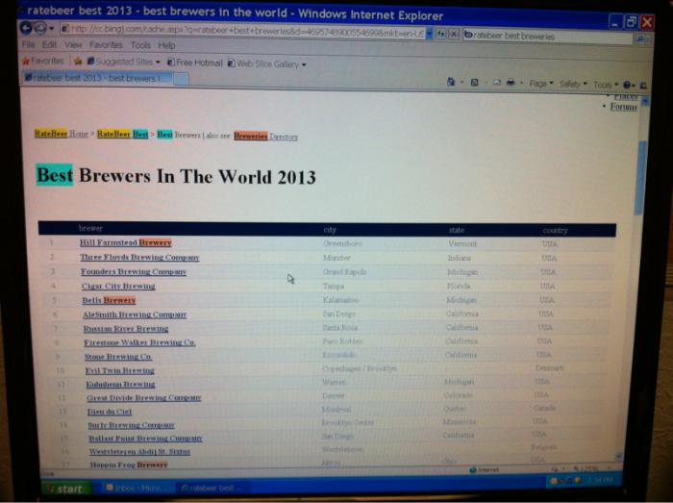The width and height of the screenshot is (673, 503).
Task: Open a new blank tab
Action: click(181, 79)
